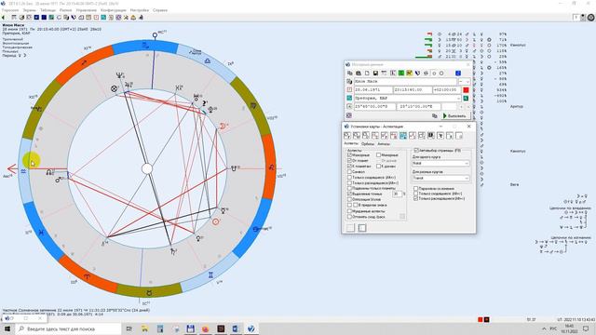
Task: Toggle Автовыбор страницы (F9) checkbox
Action: (416, 151)
